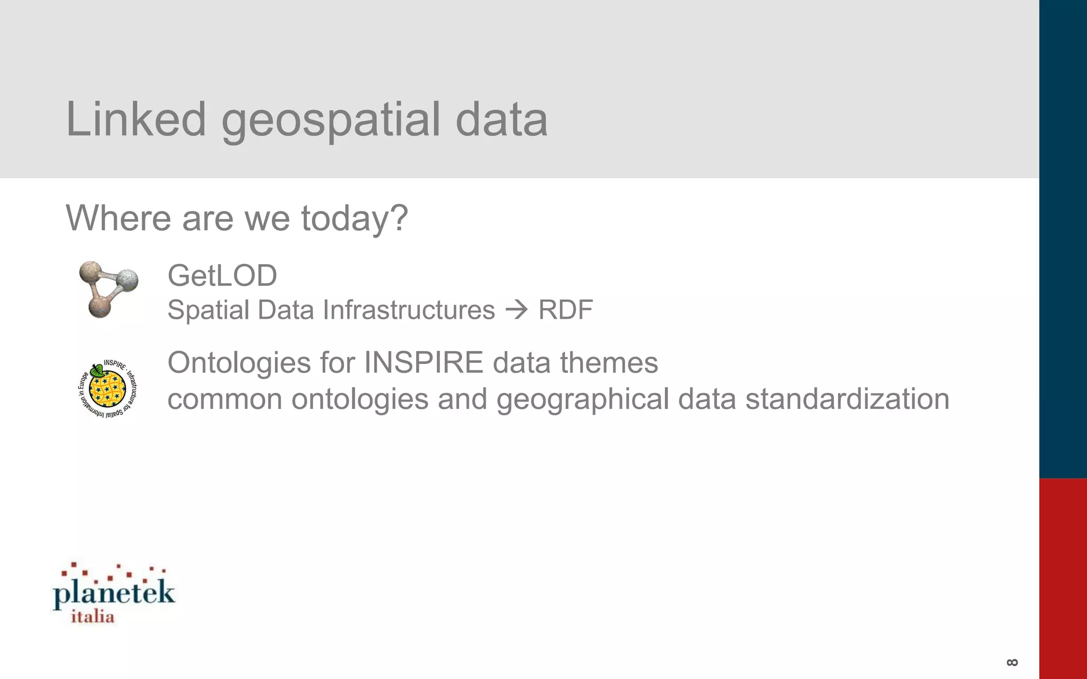
Task: Click the planetek wordmark in the logo
Action: (x=114, y=593)
